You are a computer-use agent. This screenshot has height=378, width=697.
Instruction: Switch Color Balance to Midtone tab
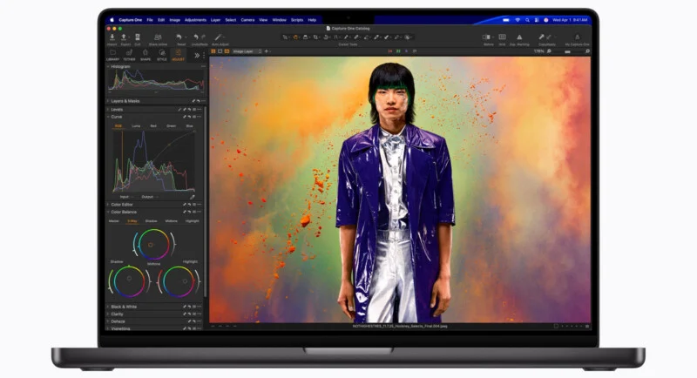tap(171, 221)
